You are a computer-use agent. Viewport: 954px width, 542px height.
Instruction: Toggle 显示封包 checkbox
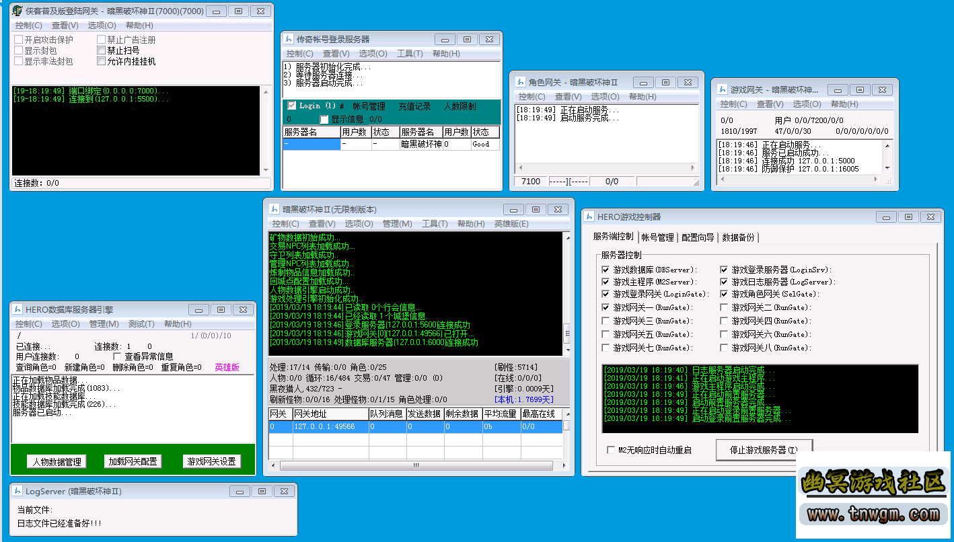(19, 50)
